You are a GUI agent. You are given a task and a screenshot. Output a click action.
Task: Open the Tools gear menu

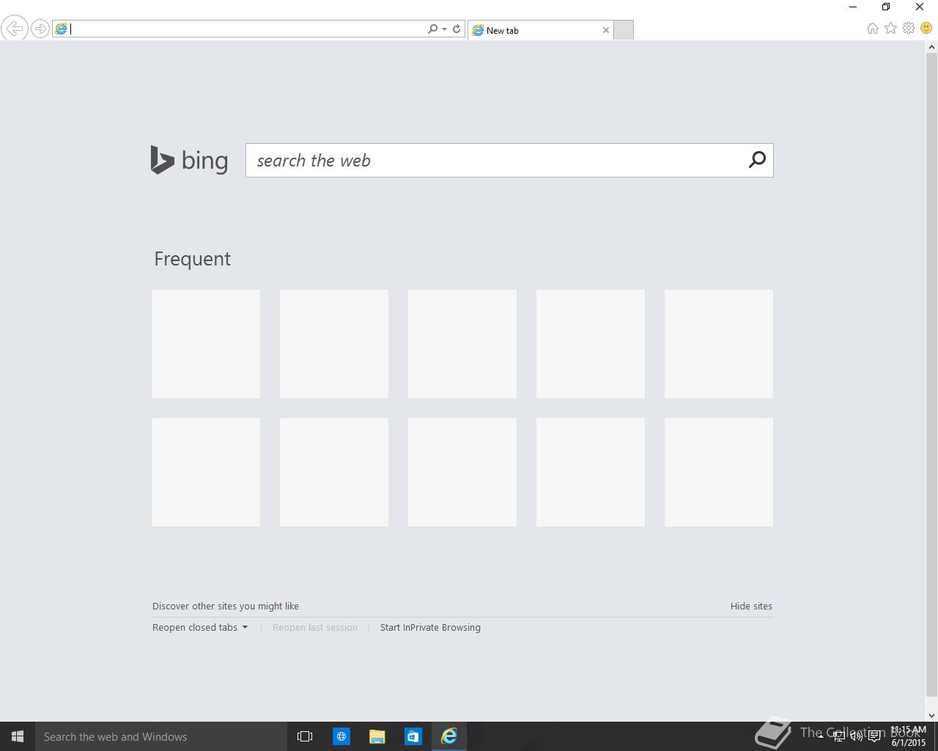(909, 28)
